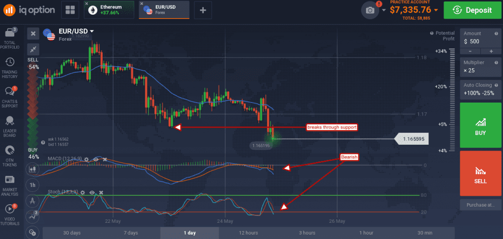Image resolution: width=503 pixels, height=239 pixels.
Task: Open the IQ Option logo home
Action: click(x=29, y=10)
